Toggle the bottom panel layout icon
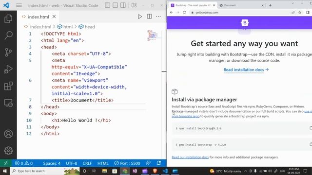 click(x=115, y=5)
